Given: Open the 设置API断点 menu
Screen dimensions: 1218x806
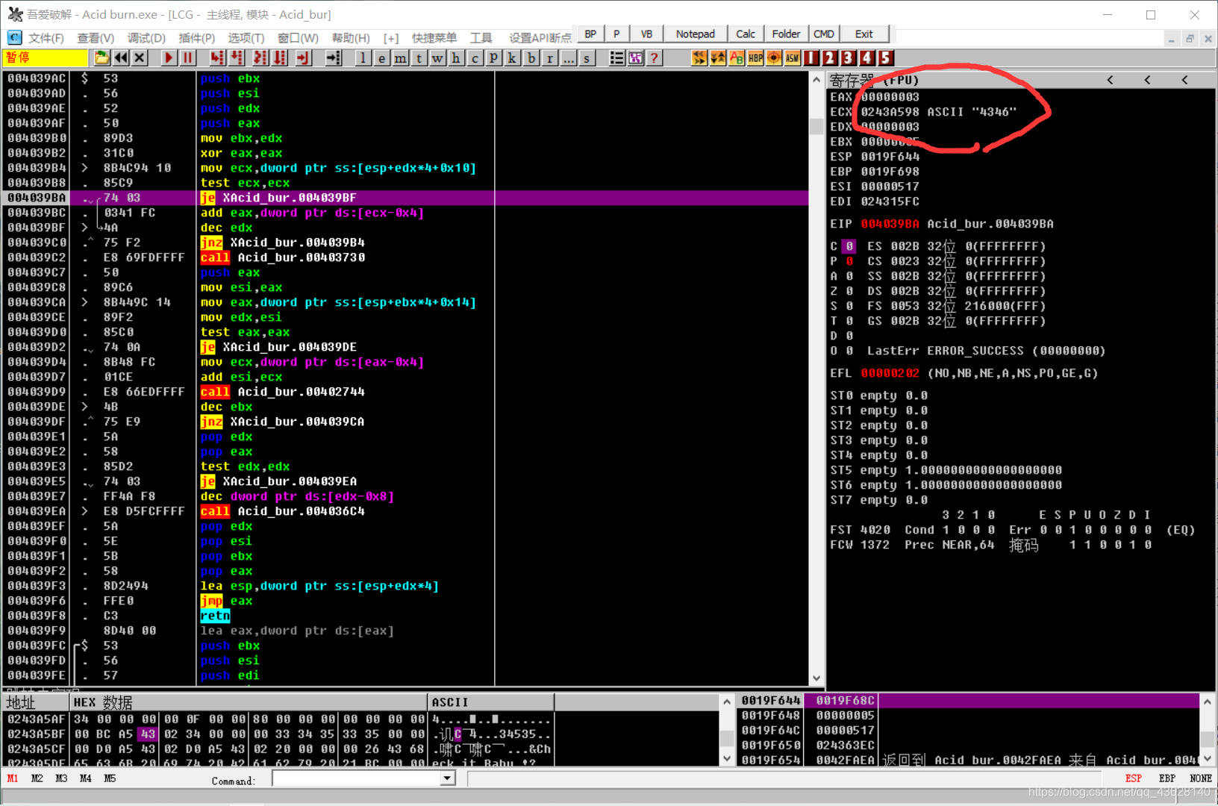Looking at the screenshot, I should (x=540, y=38).
